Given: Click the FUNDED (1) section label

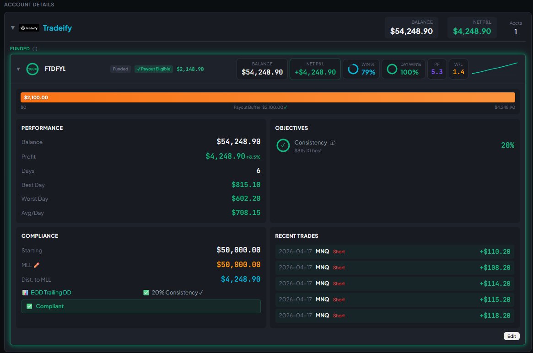Looking at the screenshot, I should 24,48.
